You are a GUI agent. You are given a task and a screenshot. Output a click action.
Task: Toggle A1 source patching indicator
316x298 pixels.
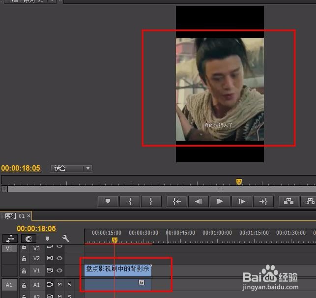pyautogui.click(x=9, y=285)
